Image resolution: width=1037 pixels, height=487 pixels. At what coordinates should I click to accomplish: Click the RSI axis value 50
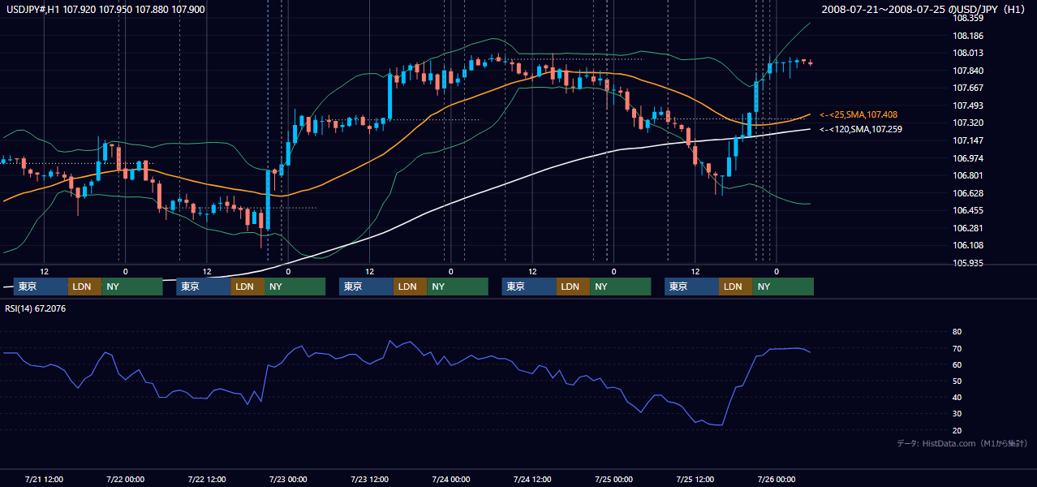click(x=957, y=381)
